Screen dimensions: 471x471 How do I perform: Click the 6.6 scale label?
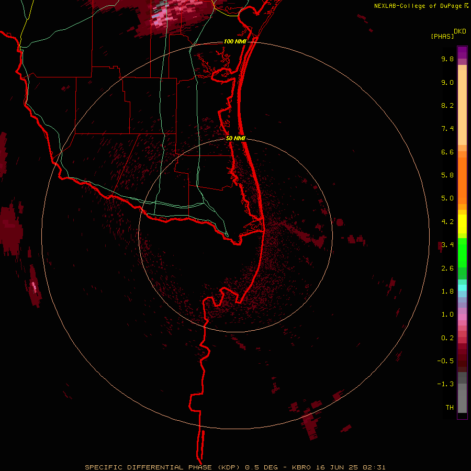click(447, 152)
